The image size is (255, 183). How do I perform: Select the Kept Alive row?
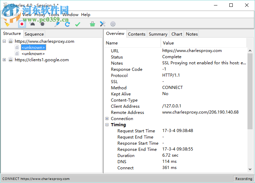tap(176, 94)
